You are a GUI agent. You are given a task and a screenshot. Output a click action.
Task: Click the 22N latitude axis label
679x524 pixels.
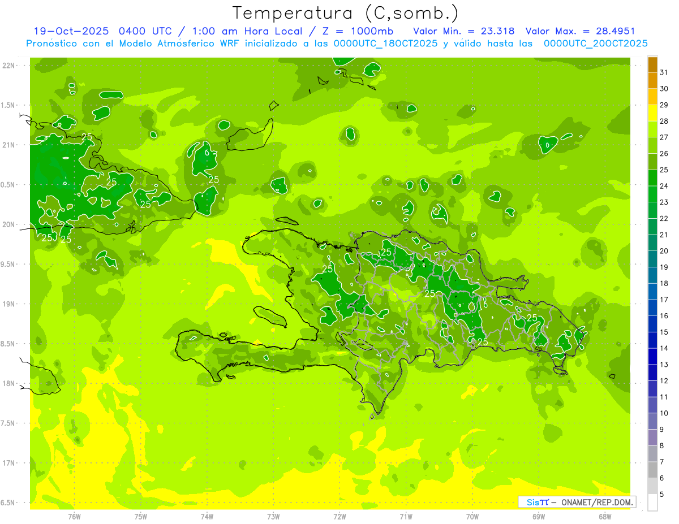8,66
